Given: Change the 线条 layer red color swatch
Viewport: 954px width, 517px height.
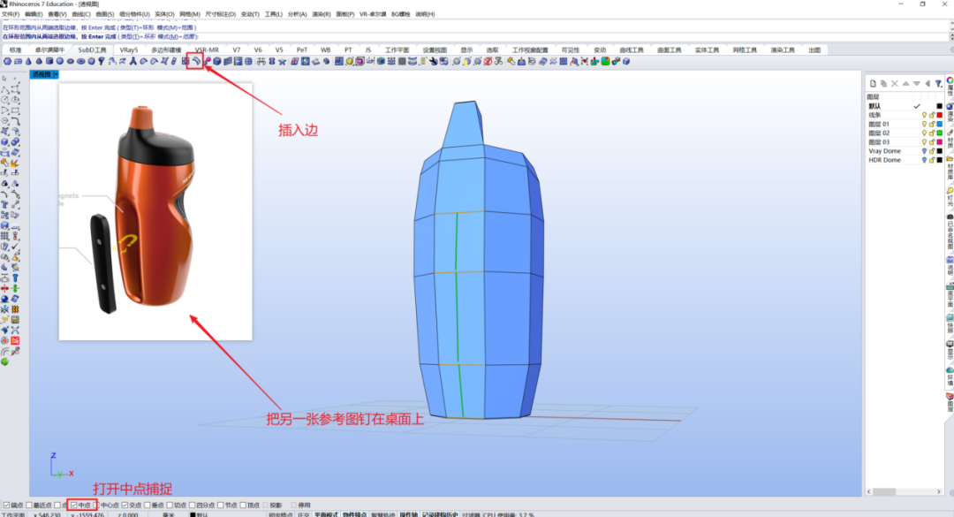Looking at the screenshot, I should (939, 115).
